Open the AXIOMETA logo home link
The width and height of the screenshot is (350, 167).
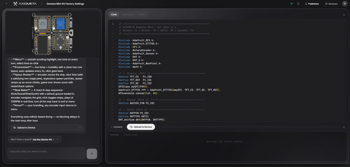coord(25,4)
